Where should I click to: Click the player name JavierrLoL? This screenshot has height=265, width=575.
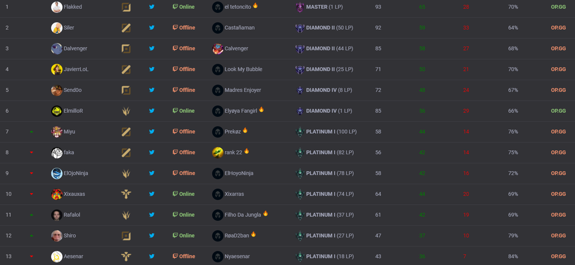click(76, 69)
